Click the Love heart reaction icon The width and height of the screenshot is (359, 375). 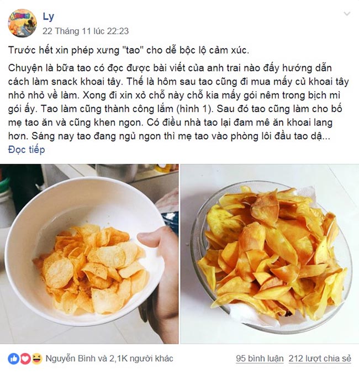coord(25,358)
